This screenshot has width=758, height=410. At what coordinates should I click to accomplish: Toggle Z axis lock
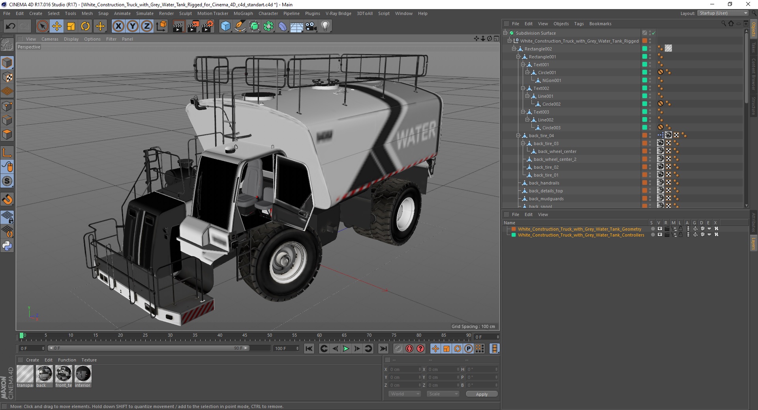click(147, 26)
